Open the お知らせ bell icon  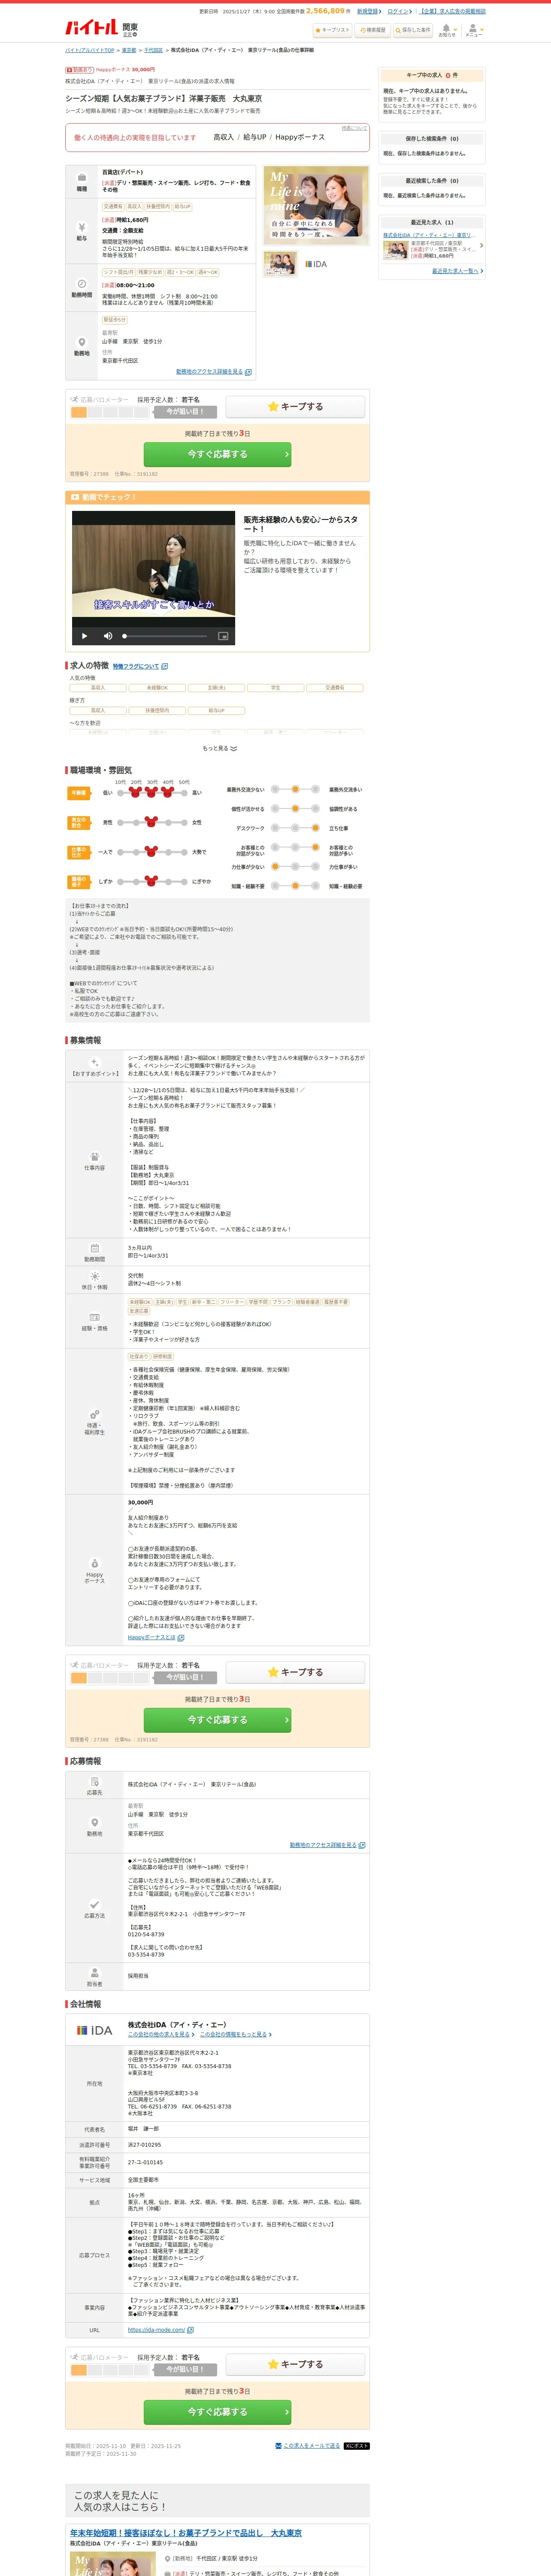coord(447,30)
